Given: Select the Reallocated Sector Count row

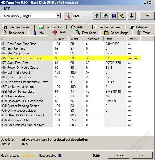Looking at the screenshot, I should click(71, 58).
